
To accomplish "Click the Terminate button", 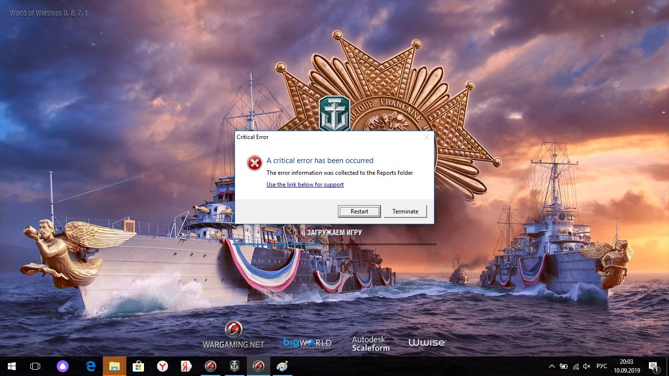I will coord(405,211).
